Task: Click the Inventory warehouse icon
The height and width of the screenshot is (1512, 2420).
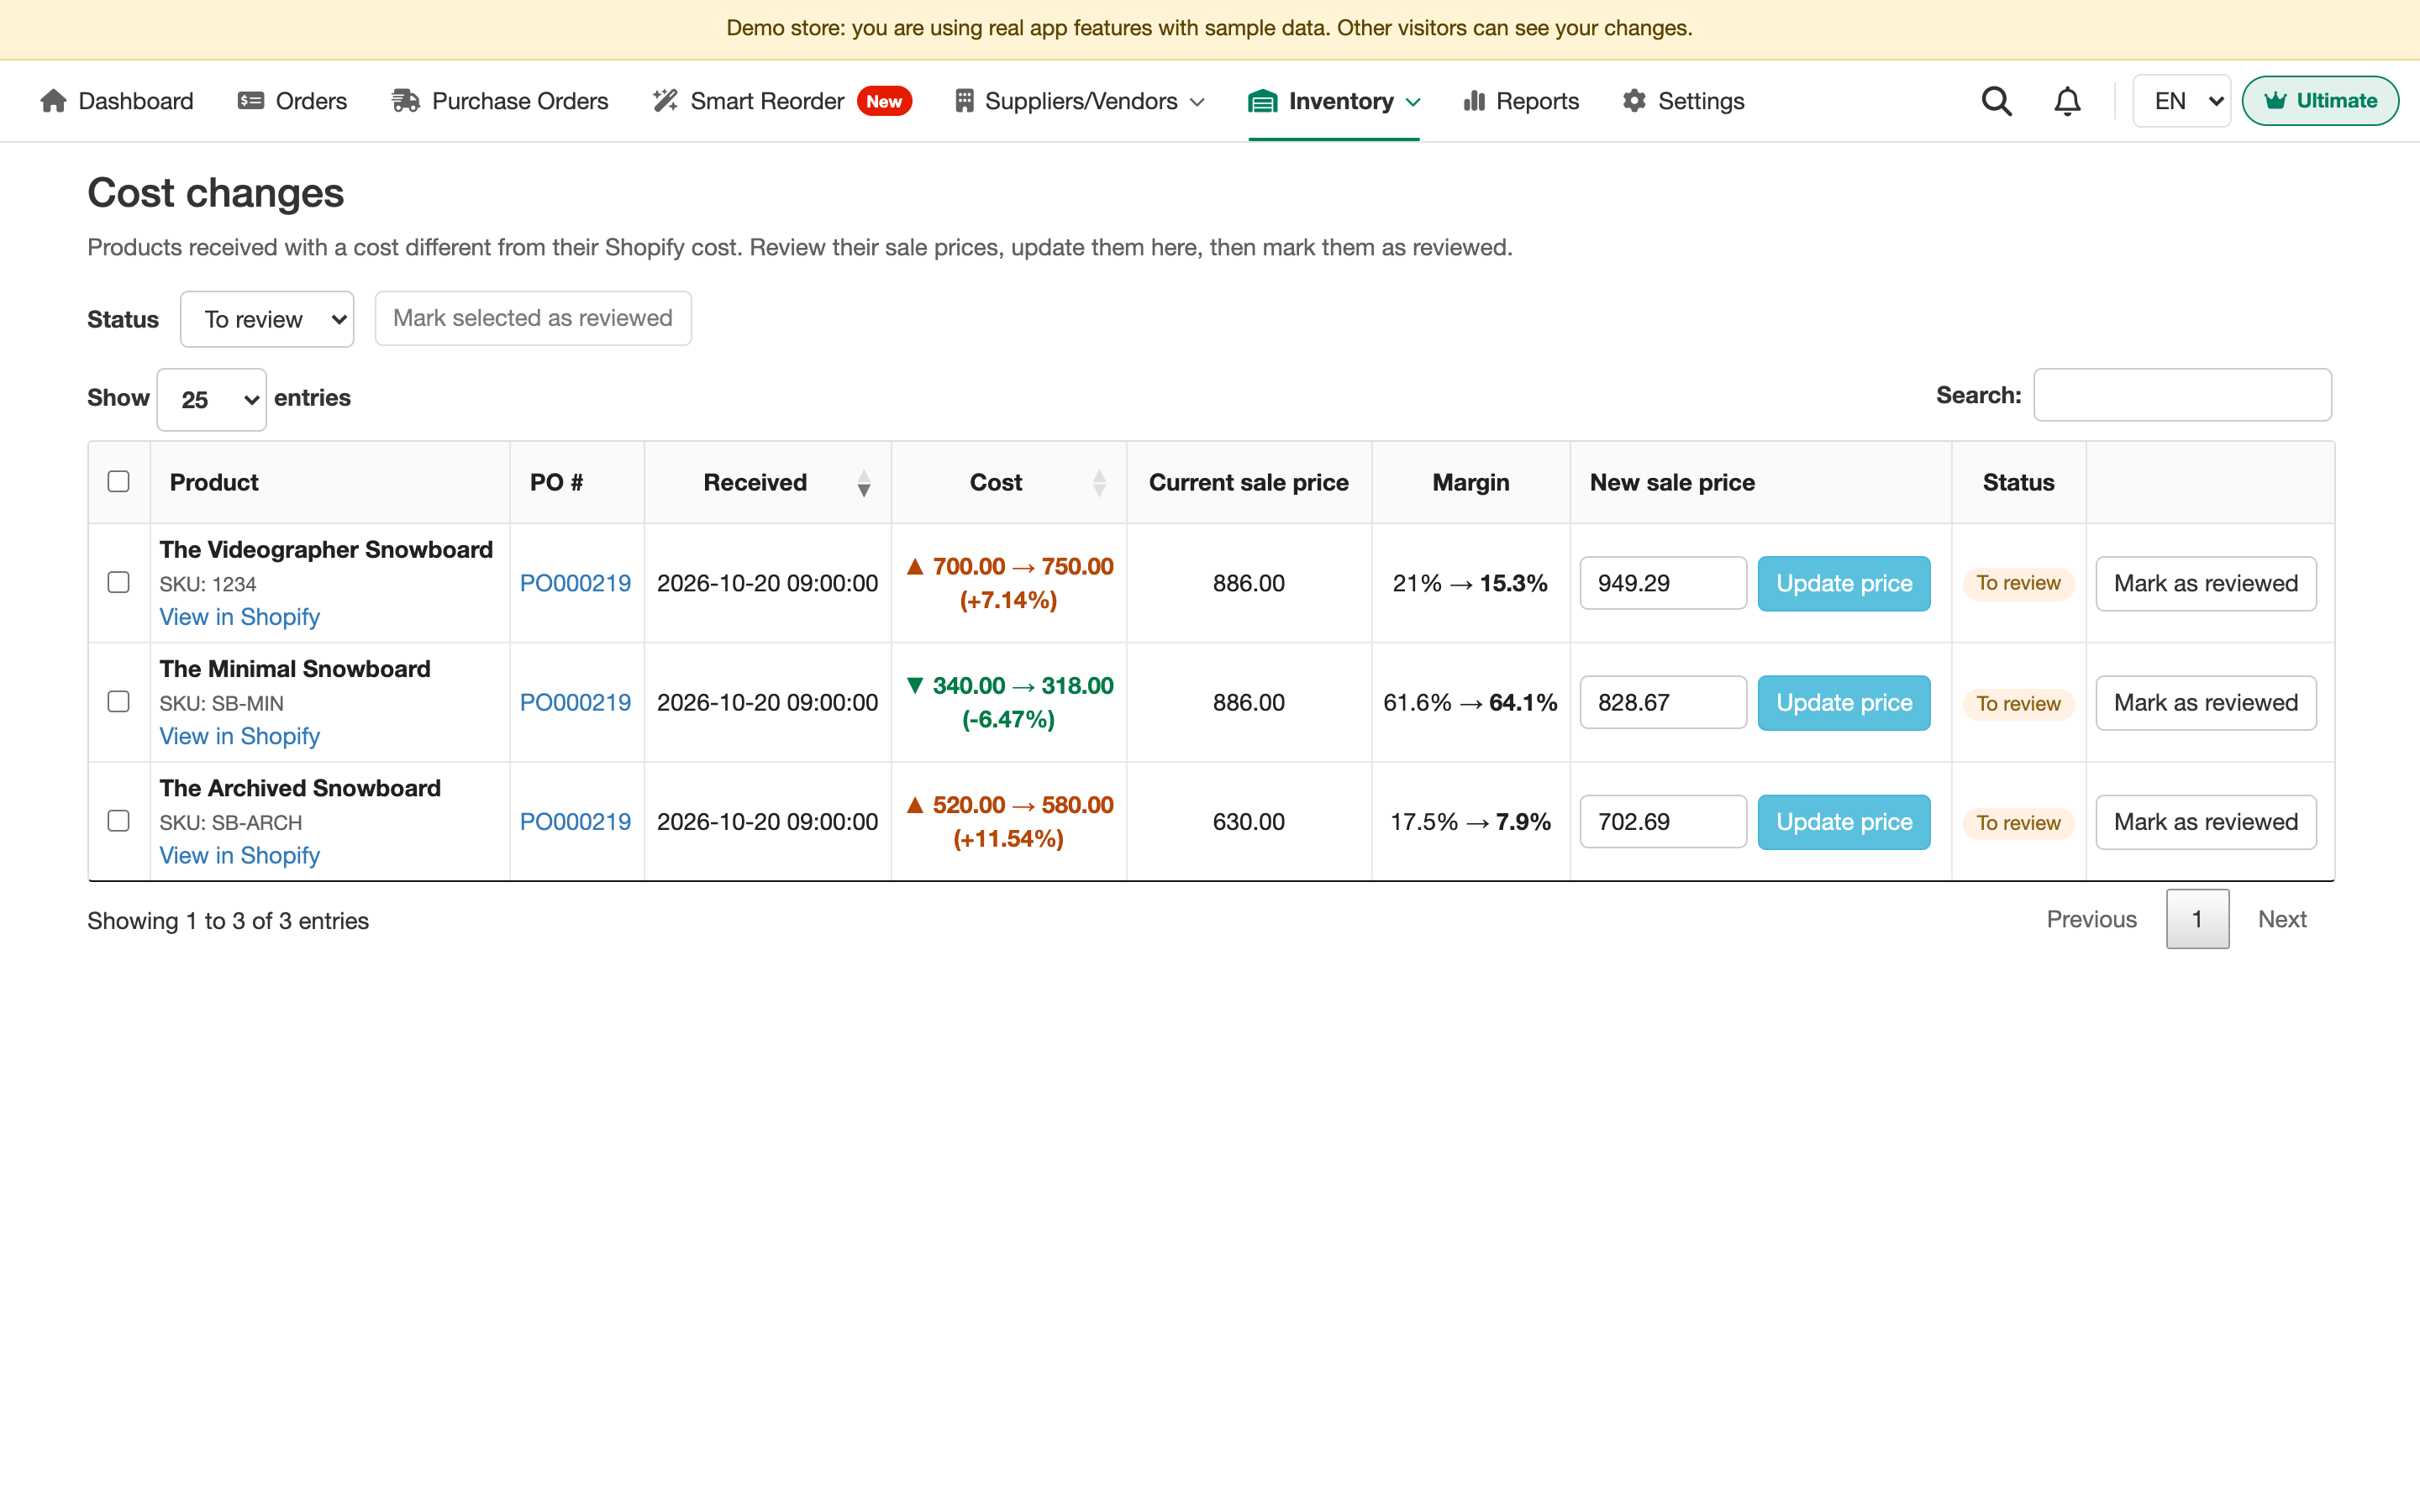Action: coord(1263,101)
